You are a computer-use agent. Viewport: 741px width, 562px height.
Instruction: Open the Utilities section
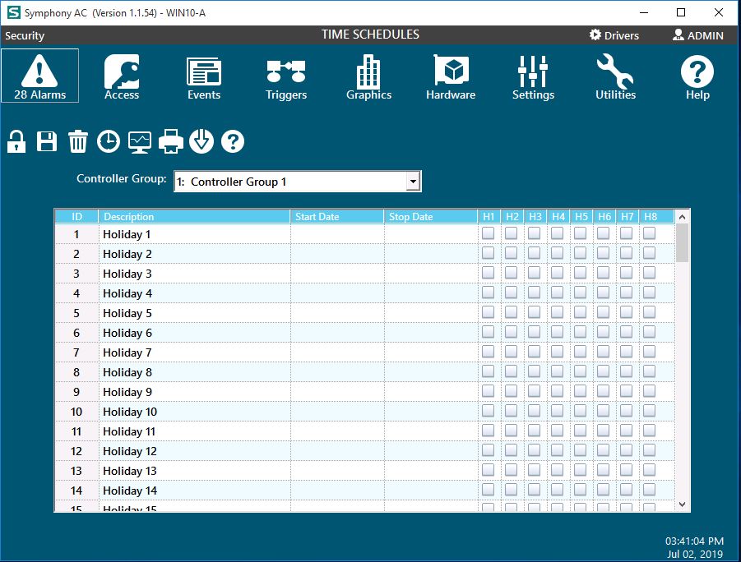coord(615,76)
